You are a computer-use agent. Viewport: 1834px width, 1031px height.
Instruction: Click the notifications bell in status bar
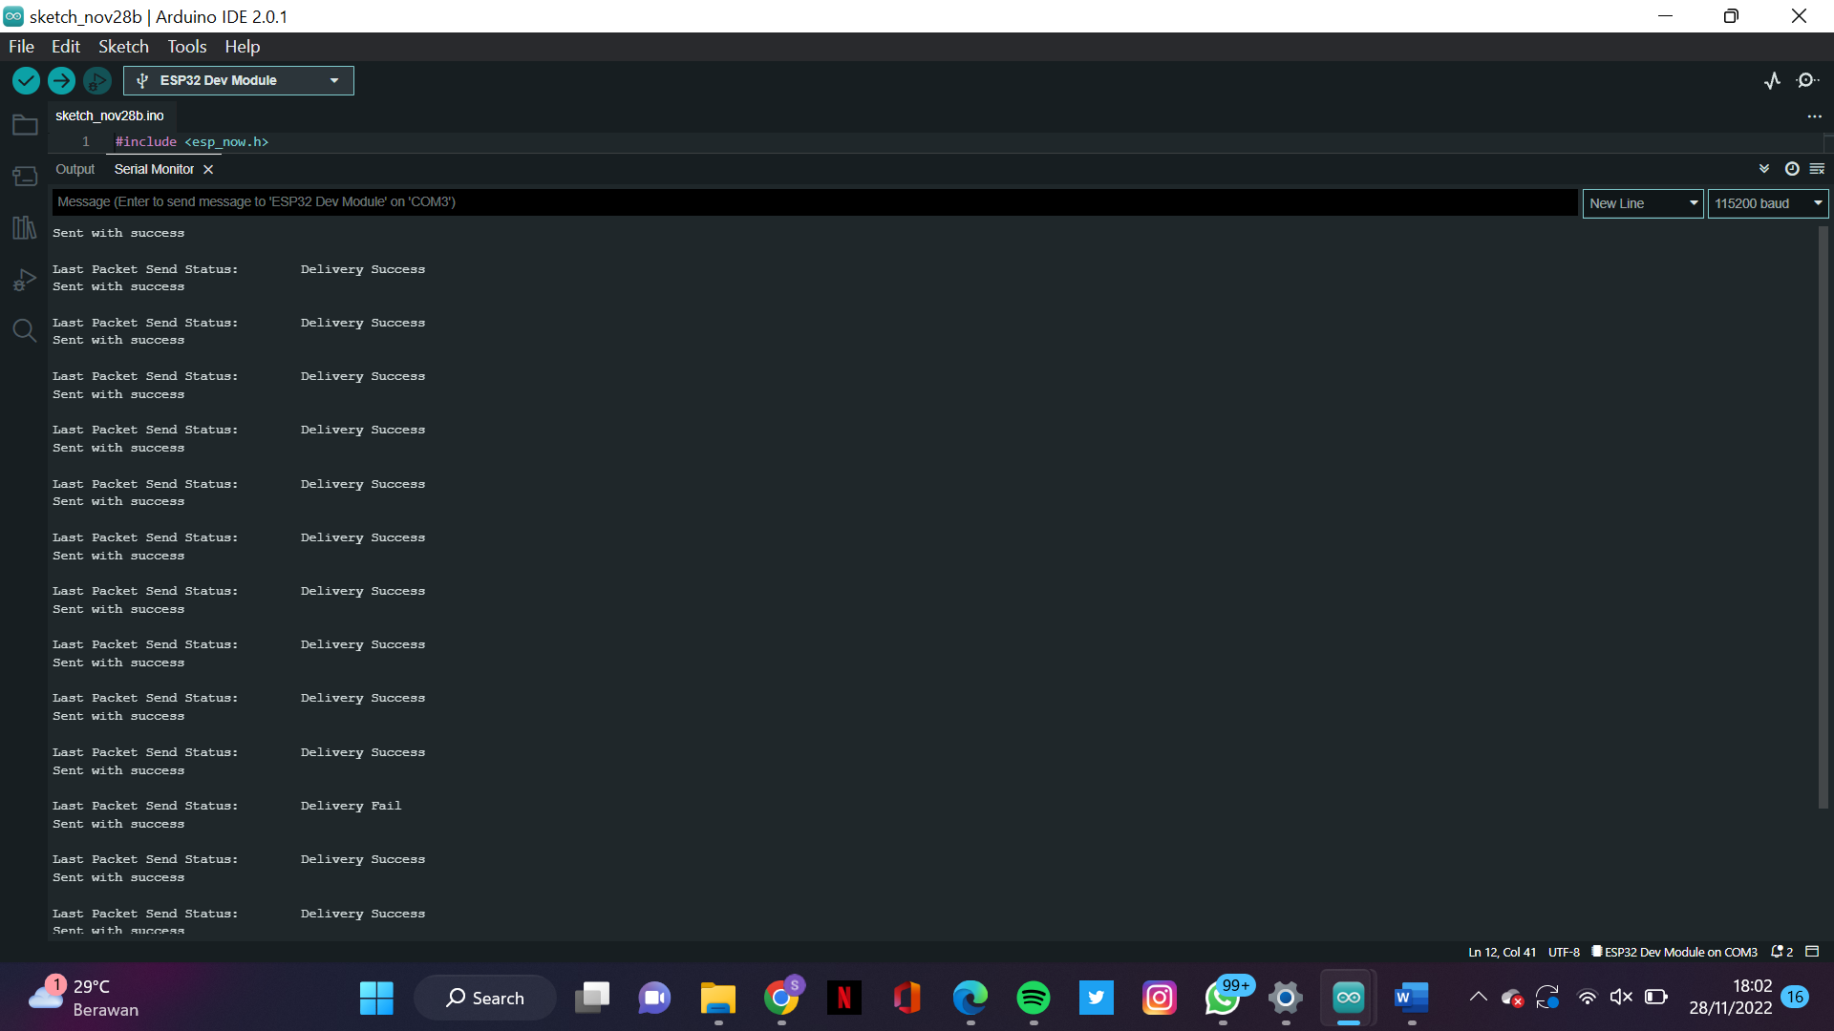[x=1781, y=952]
